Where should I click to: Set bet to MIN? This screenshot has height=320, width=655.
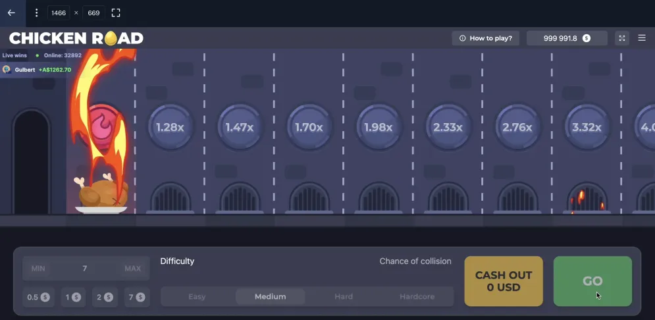(38, 268)
